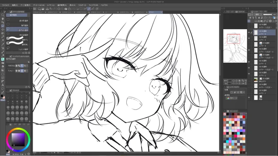
Task: Click the color wheel hue ring
Action: click(x=18, y=129)
